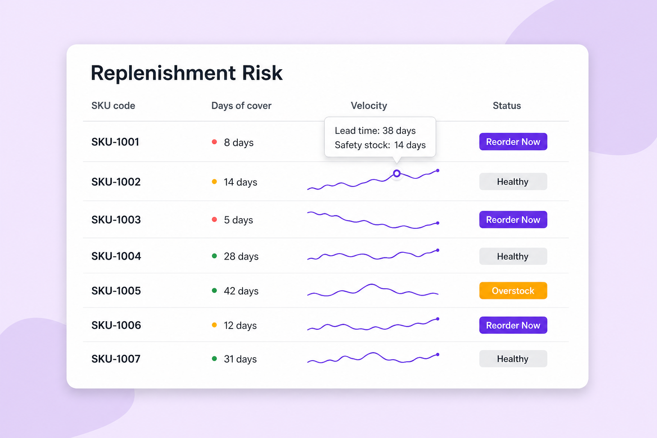Click Overstock badge for SKU-1005
The image size is (657, 438).
tap(513, 290)
